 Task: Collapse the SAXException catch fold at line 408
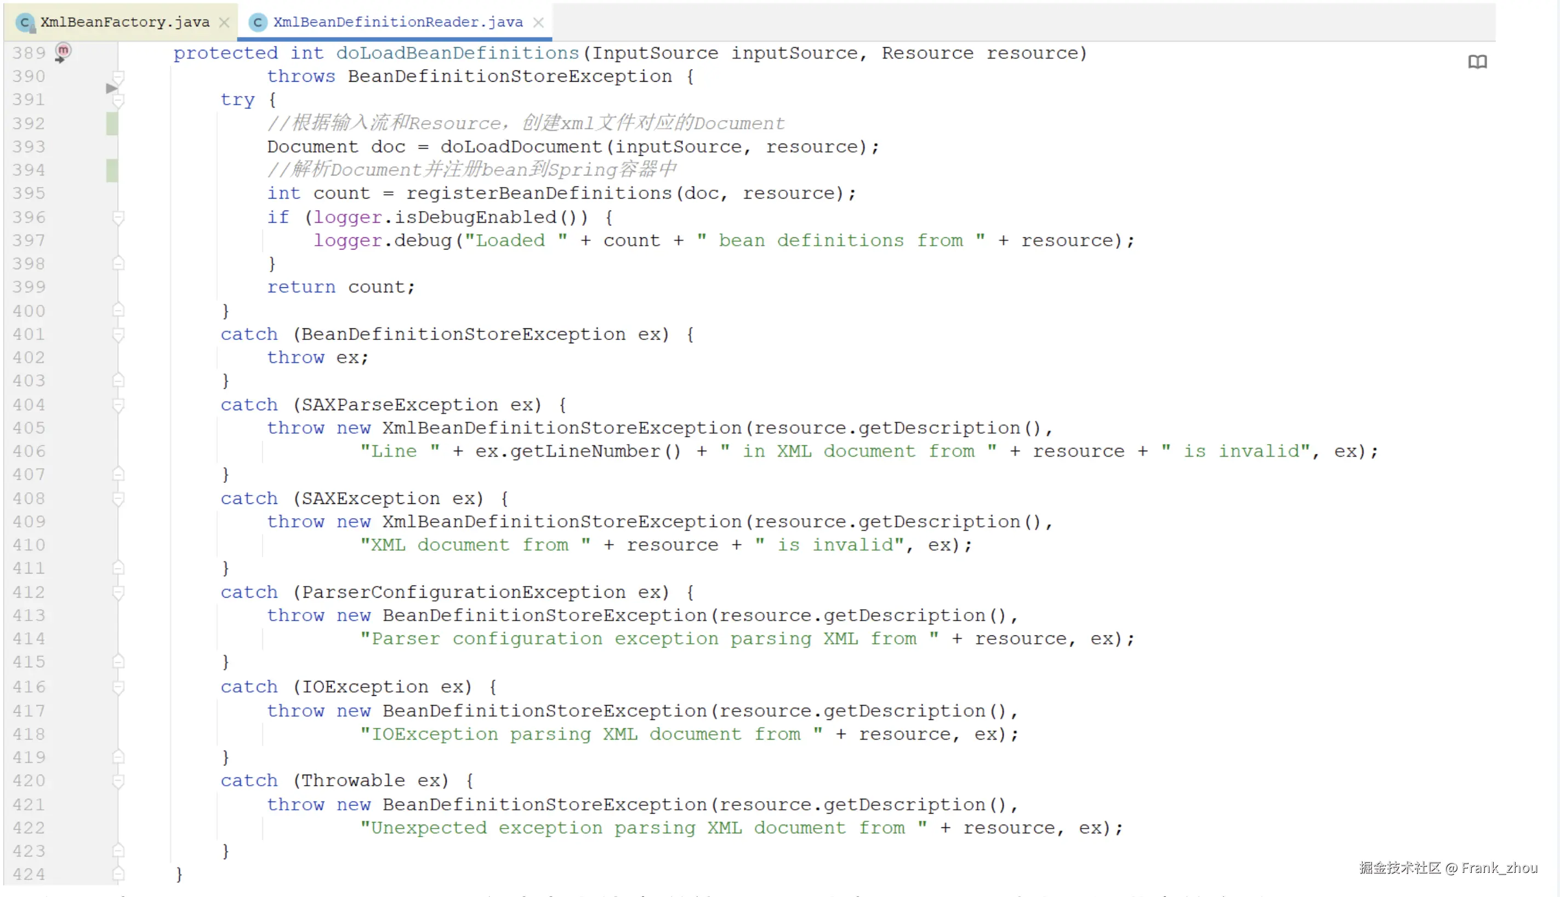tap(119, 498)
